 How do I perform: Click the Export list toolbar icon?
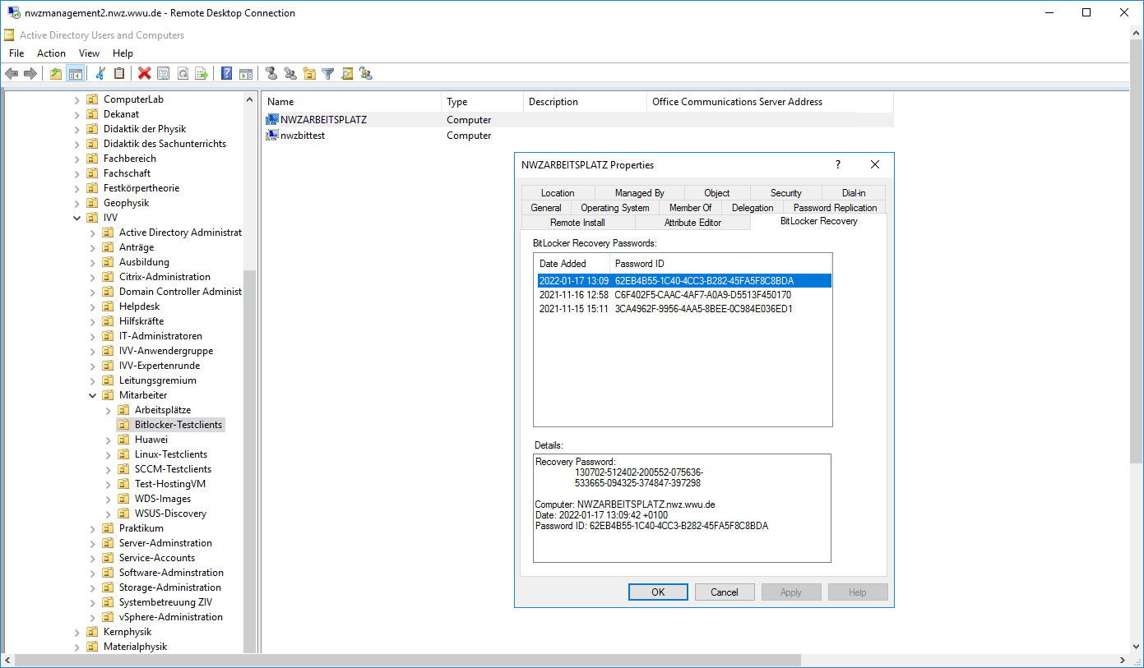(201, 74)
